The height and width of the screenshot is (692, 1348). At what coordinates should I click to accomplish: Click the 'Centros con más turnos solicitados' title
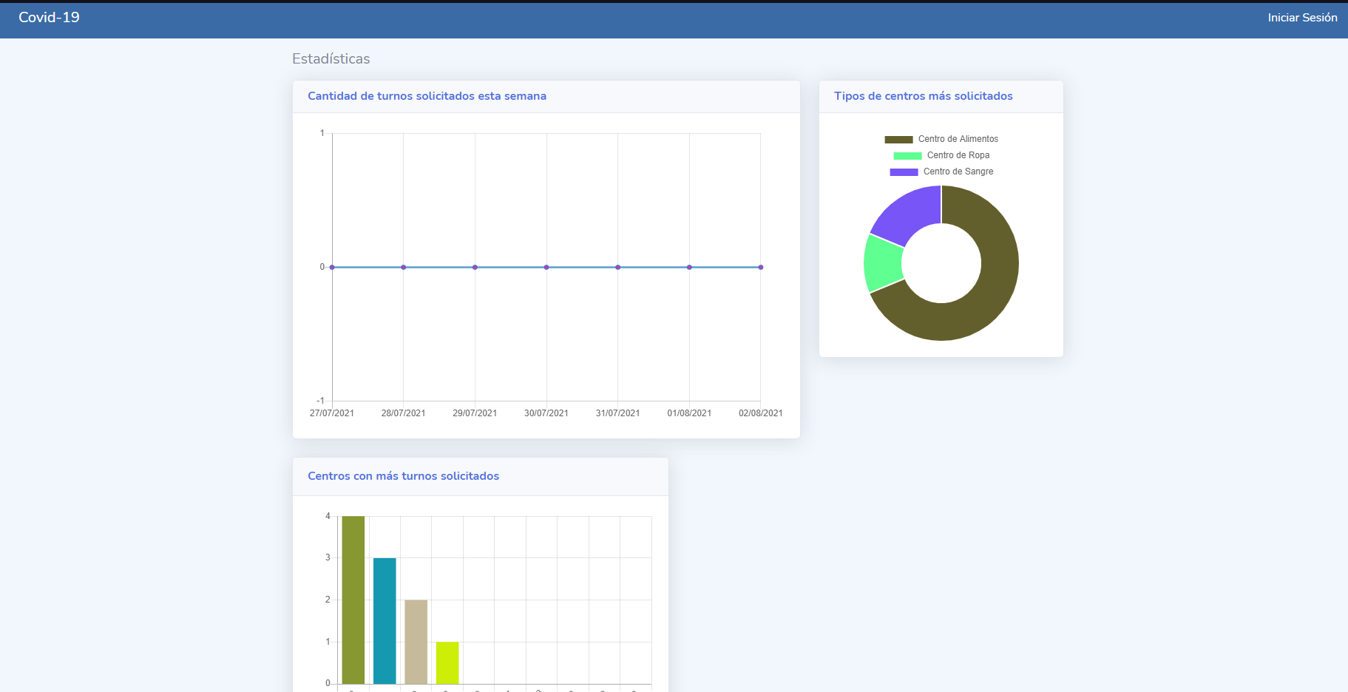click(403, 476)
